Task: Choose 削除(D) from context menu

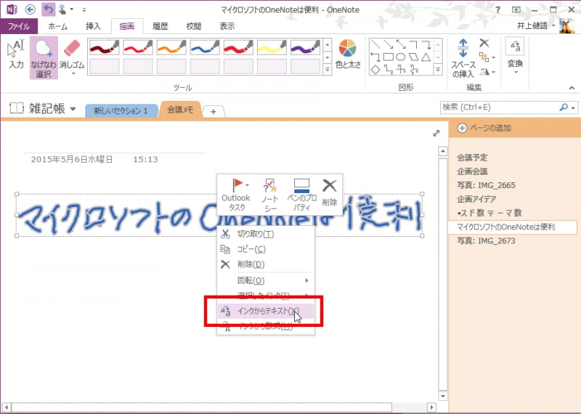Action: pyautogui.click(x=266, y=264)
